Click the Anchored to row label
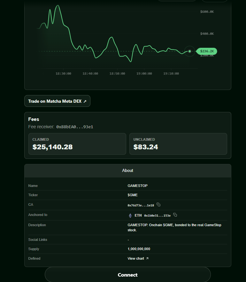The image size is (246, 282). [x=38, y=215]
